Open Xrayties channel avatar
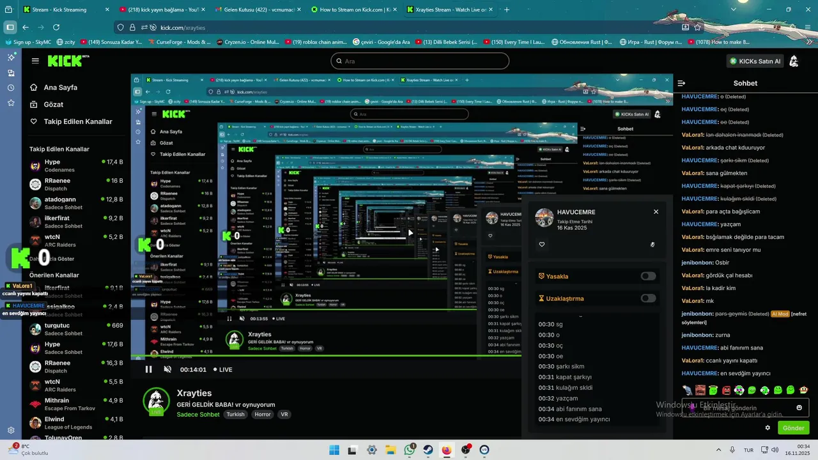The width and height of the screenshot is (818, 460). (x=156, y=401)
